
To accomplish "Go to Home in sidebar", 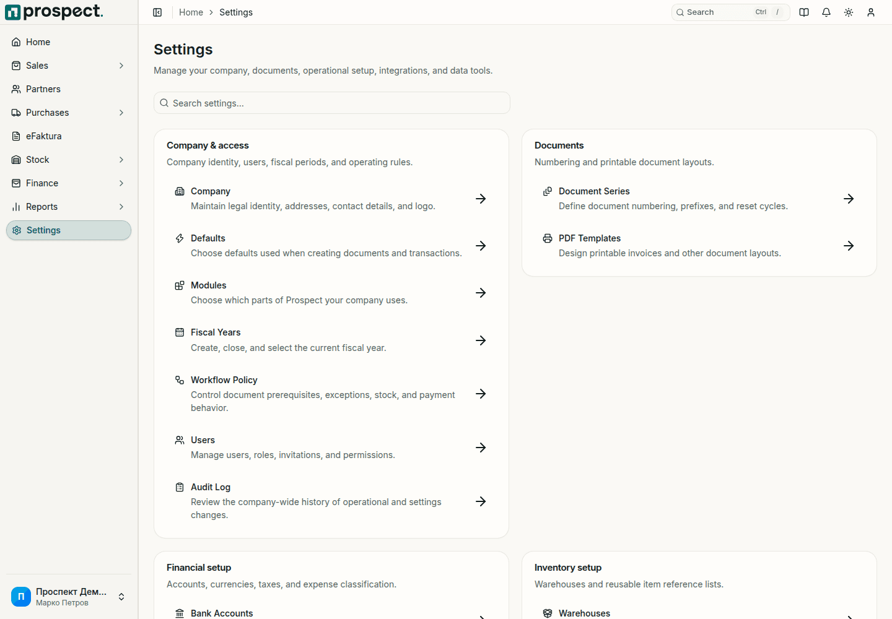I will [x=69, y=42].
